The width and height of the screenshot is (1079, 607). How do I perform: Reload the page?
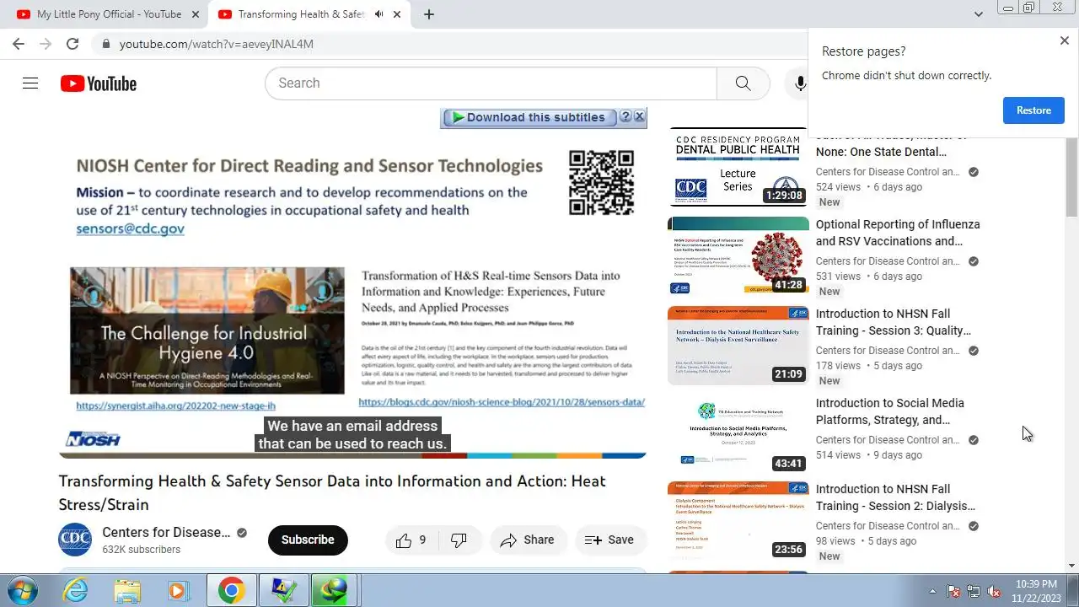tap(72, 44)
